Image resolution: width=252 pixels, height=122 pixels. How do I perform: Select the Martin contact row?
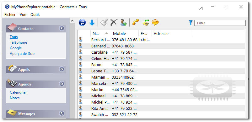tap(162, 90)
